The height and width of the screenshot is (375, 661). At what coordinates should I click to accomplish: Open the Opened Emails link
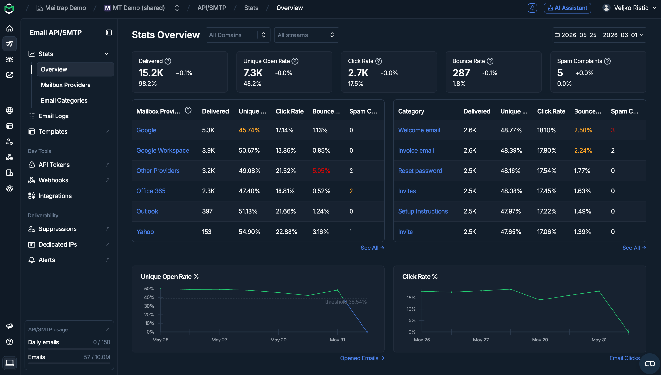point(362,358)
